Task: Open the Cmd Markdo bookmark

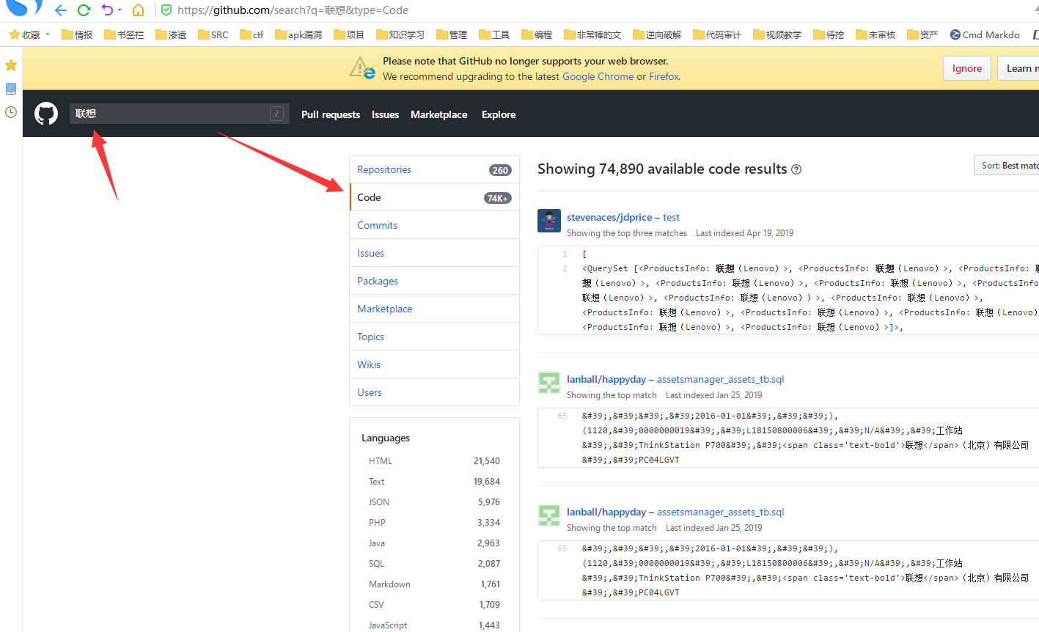Action: [x=985, y=34]
